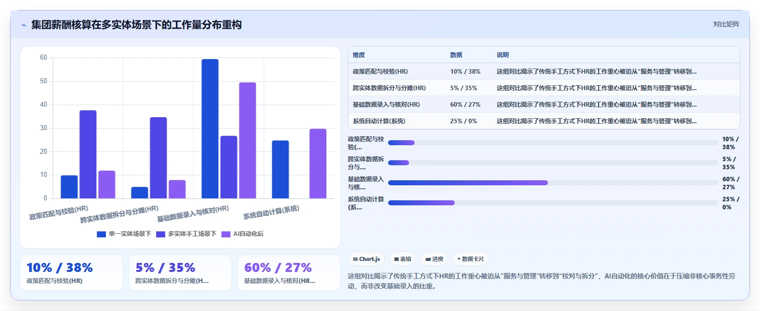Click the 说明 column header
Screen dimensions: 760x311
coord(503,55)
